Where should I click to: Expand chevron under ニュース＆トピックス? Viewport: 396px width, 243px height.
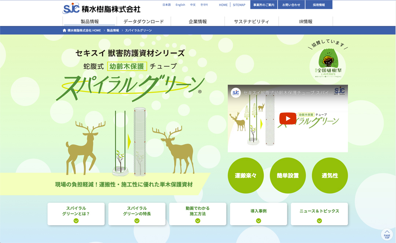coord(319,221)
